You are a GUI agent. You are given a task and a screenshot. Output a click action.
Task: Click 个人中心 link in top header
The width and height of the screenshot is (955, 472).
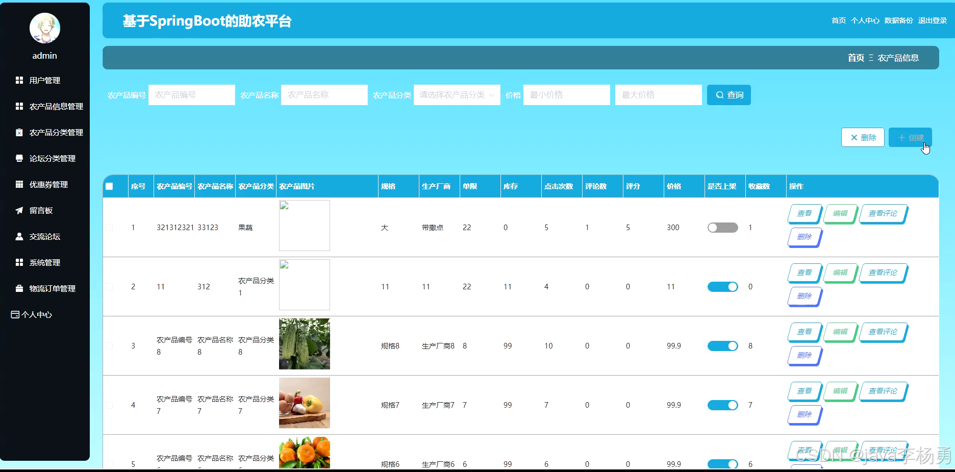click(865, 20)
